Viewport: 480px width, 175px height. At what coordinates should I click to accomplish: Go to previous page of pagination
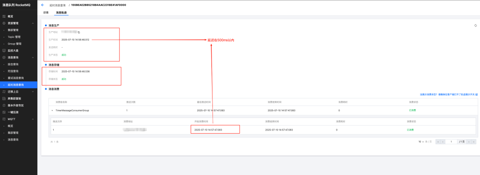(x=443, y=142)
